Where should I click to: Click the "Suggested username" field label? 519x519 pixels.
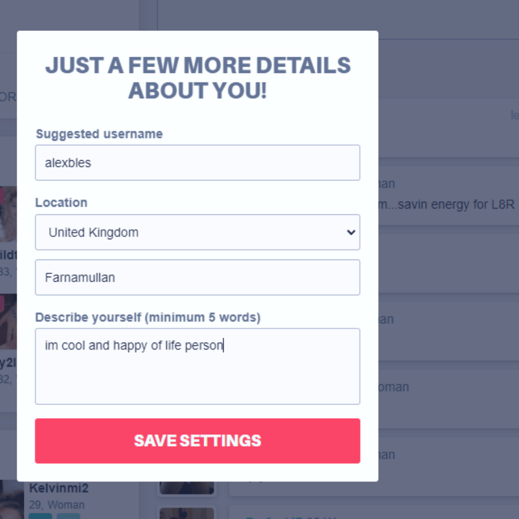[x=99, y=134]
